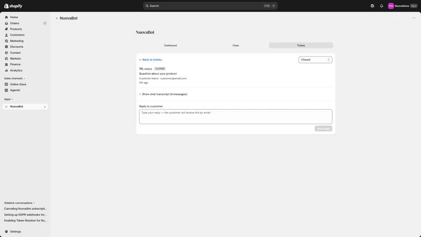The image size is (421, 237).
Task: Open the ticket status Closed dropdown
Action: coord(315,60)
